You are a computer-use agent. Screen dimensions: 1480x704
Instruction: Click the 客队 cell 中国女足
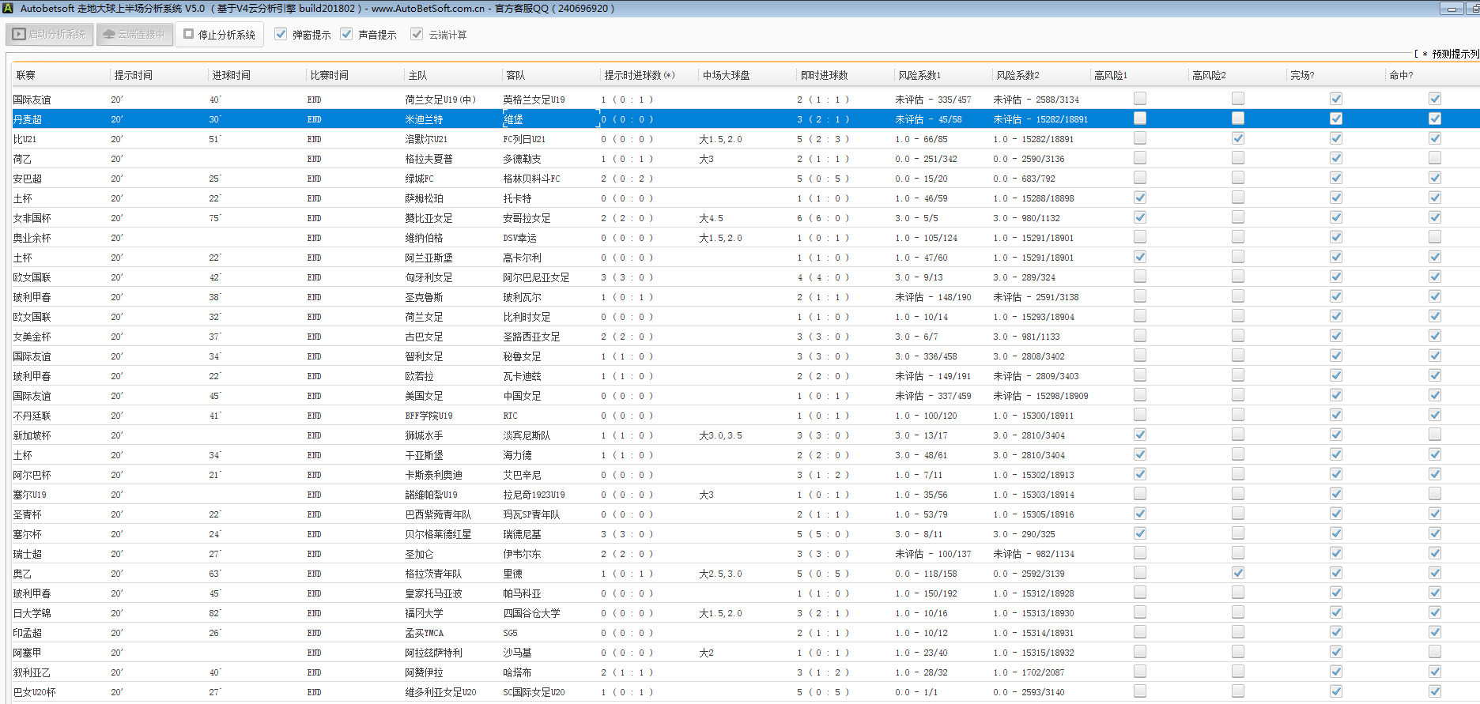[x=522, y=396]
